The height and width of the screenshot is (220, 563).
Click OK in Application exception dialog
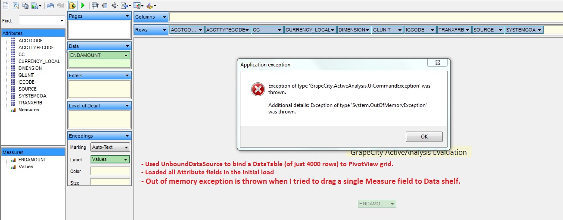coord(424,137)
